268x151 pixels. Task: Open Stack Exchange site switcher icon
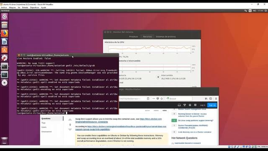pyautogui.click(x=195, y=105)
